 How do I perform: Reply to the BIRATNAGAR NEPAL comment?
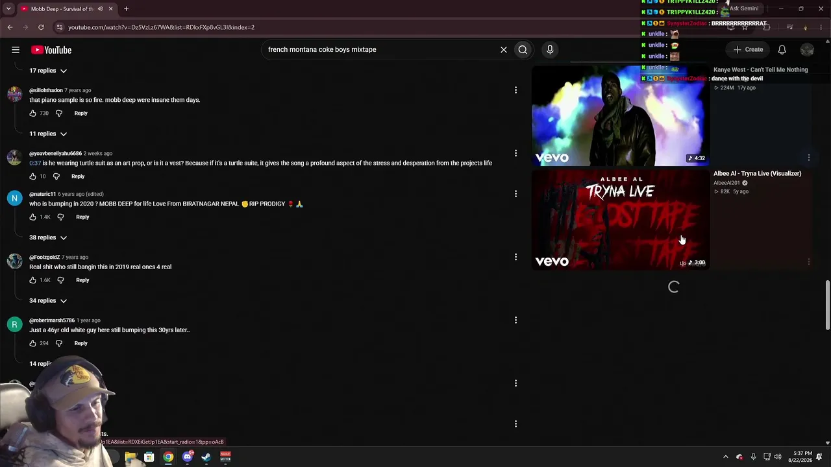click(82, 217)
